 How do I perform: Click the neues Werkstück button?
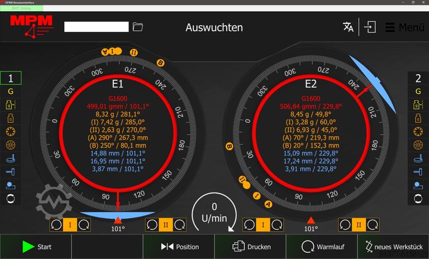(393, 247)
